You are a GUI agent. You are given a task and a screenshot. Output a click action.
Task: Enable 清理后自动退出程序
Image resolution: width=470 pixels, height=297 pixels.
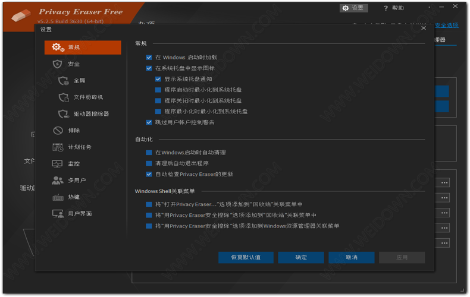click(x=149, y=163)
